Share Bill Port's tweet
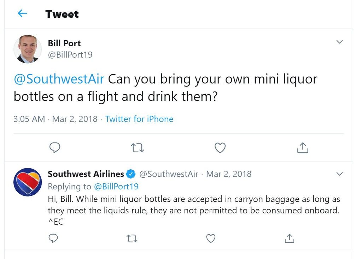Image resolution: width=362 pixels, height=259 pixels. [x=303, y=148]
